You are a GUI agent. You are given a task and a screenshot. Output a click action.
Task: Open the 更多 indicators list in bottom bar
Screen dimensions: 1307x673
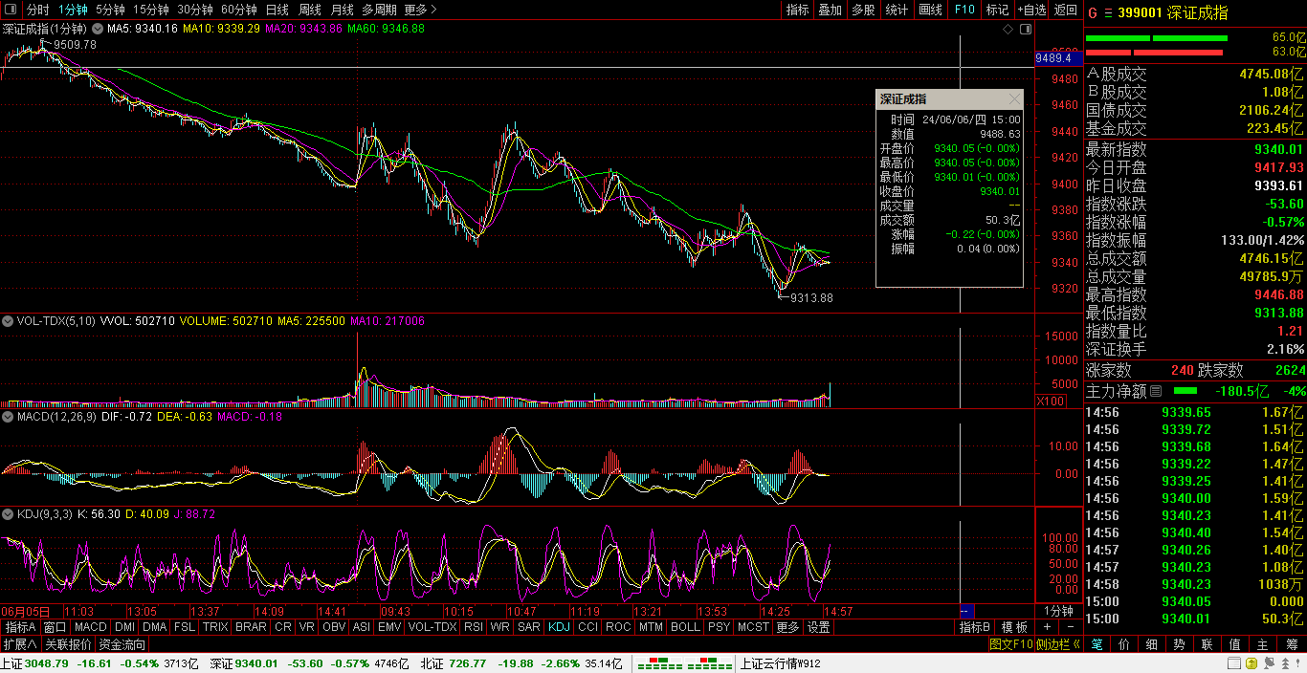click(787, 627)
